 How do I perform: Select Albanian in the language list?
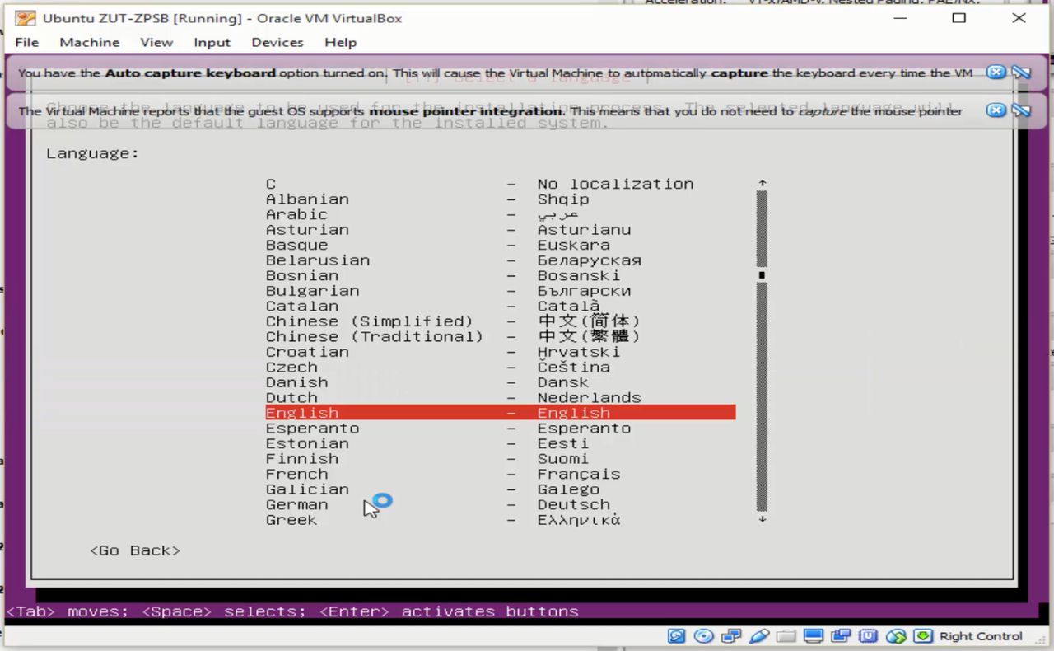coord(427,199)
